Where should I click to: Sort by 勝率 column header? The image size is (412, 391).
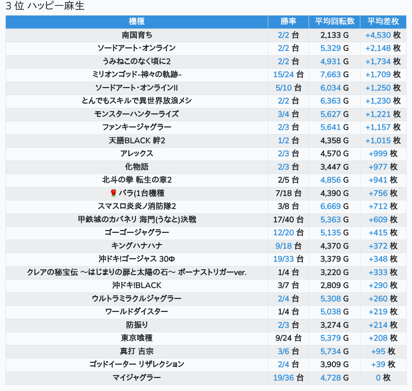288,21
